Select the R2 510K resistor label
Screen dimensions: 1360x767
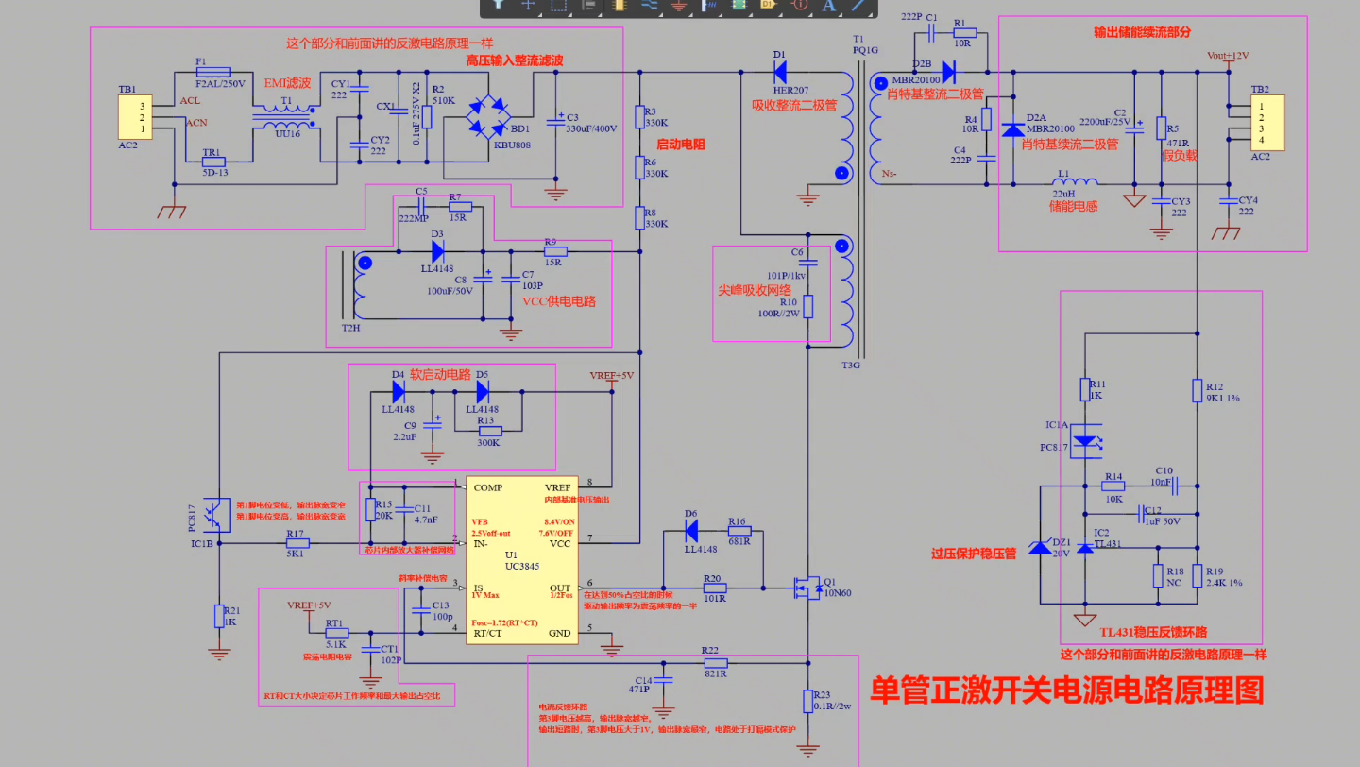pos(443,94)
